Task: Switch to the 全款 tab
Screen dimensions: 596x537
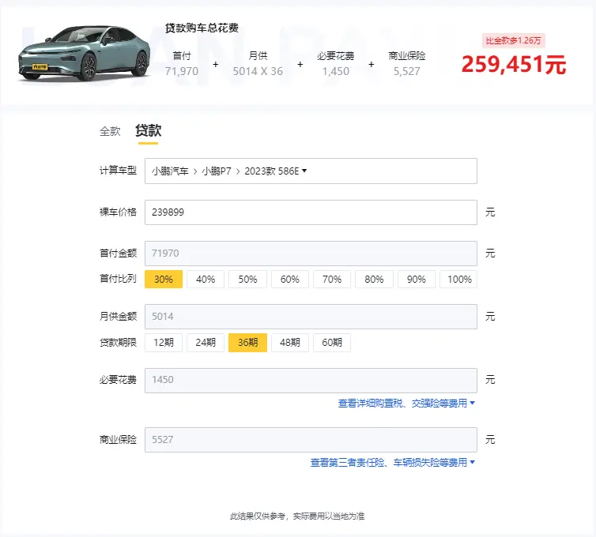Action: pyautogui.click(x=110, y=131)
